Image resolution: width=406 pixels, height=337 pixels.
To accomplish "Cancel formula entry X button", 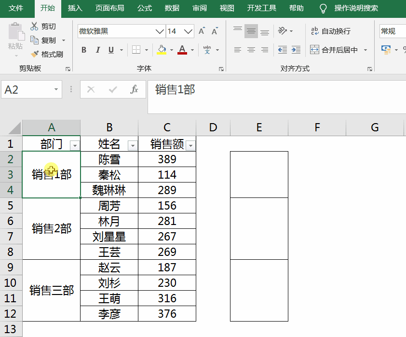I will (x=91, y=89).
